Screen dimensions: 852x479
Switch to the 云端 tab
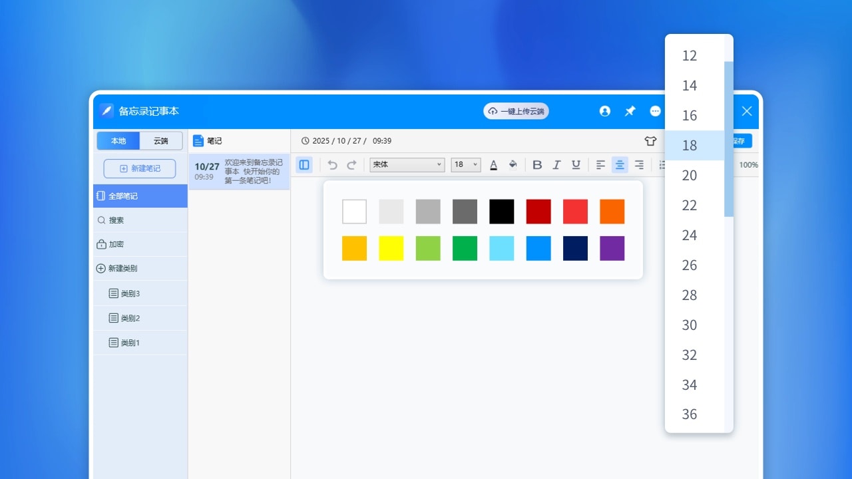coord(161,141)
